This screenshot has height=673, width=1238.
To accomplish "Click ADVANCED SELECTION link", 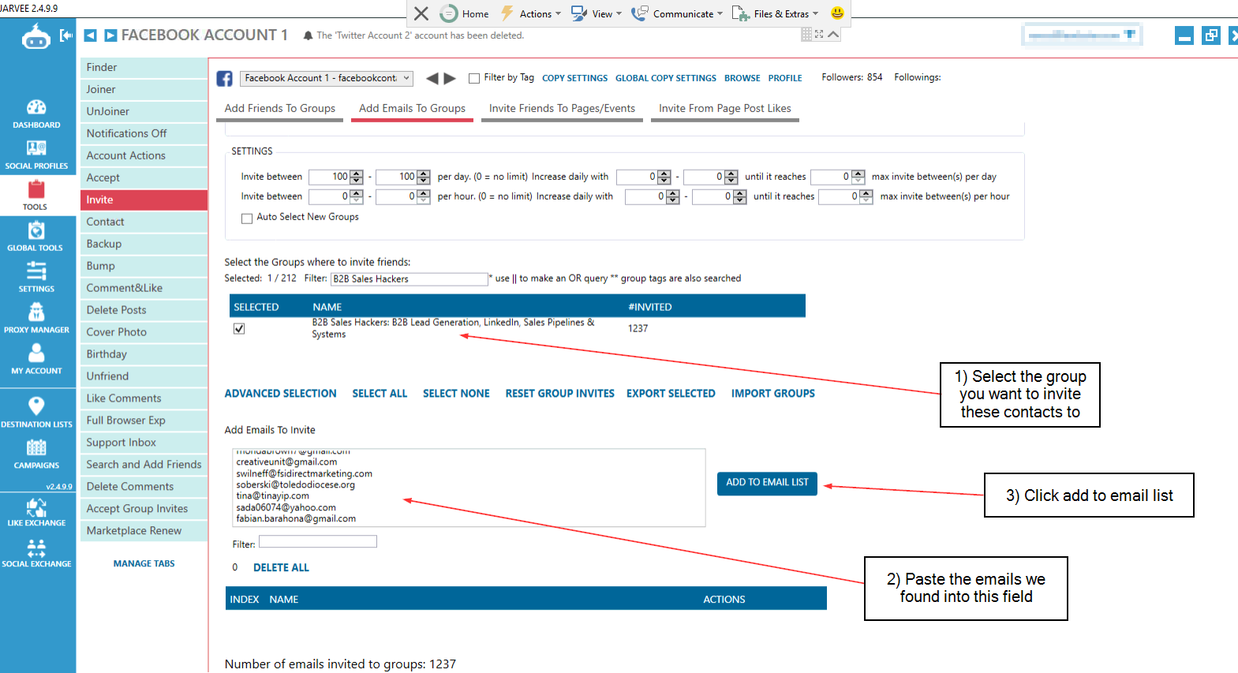I will [280, 394].
